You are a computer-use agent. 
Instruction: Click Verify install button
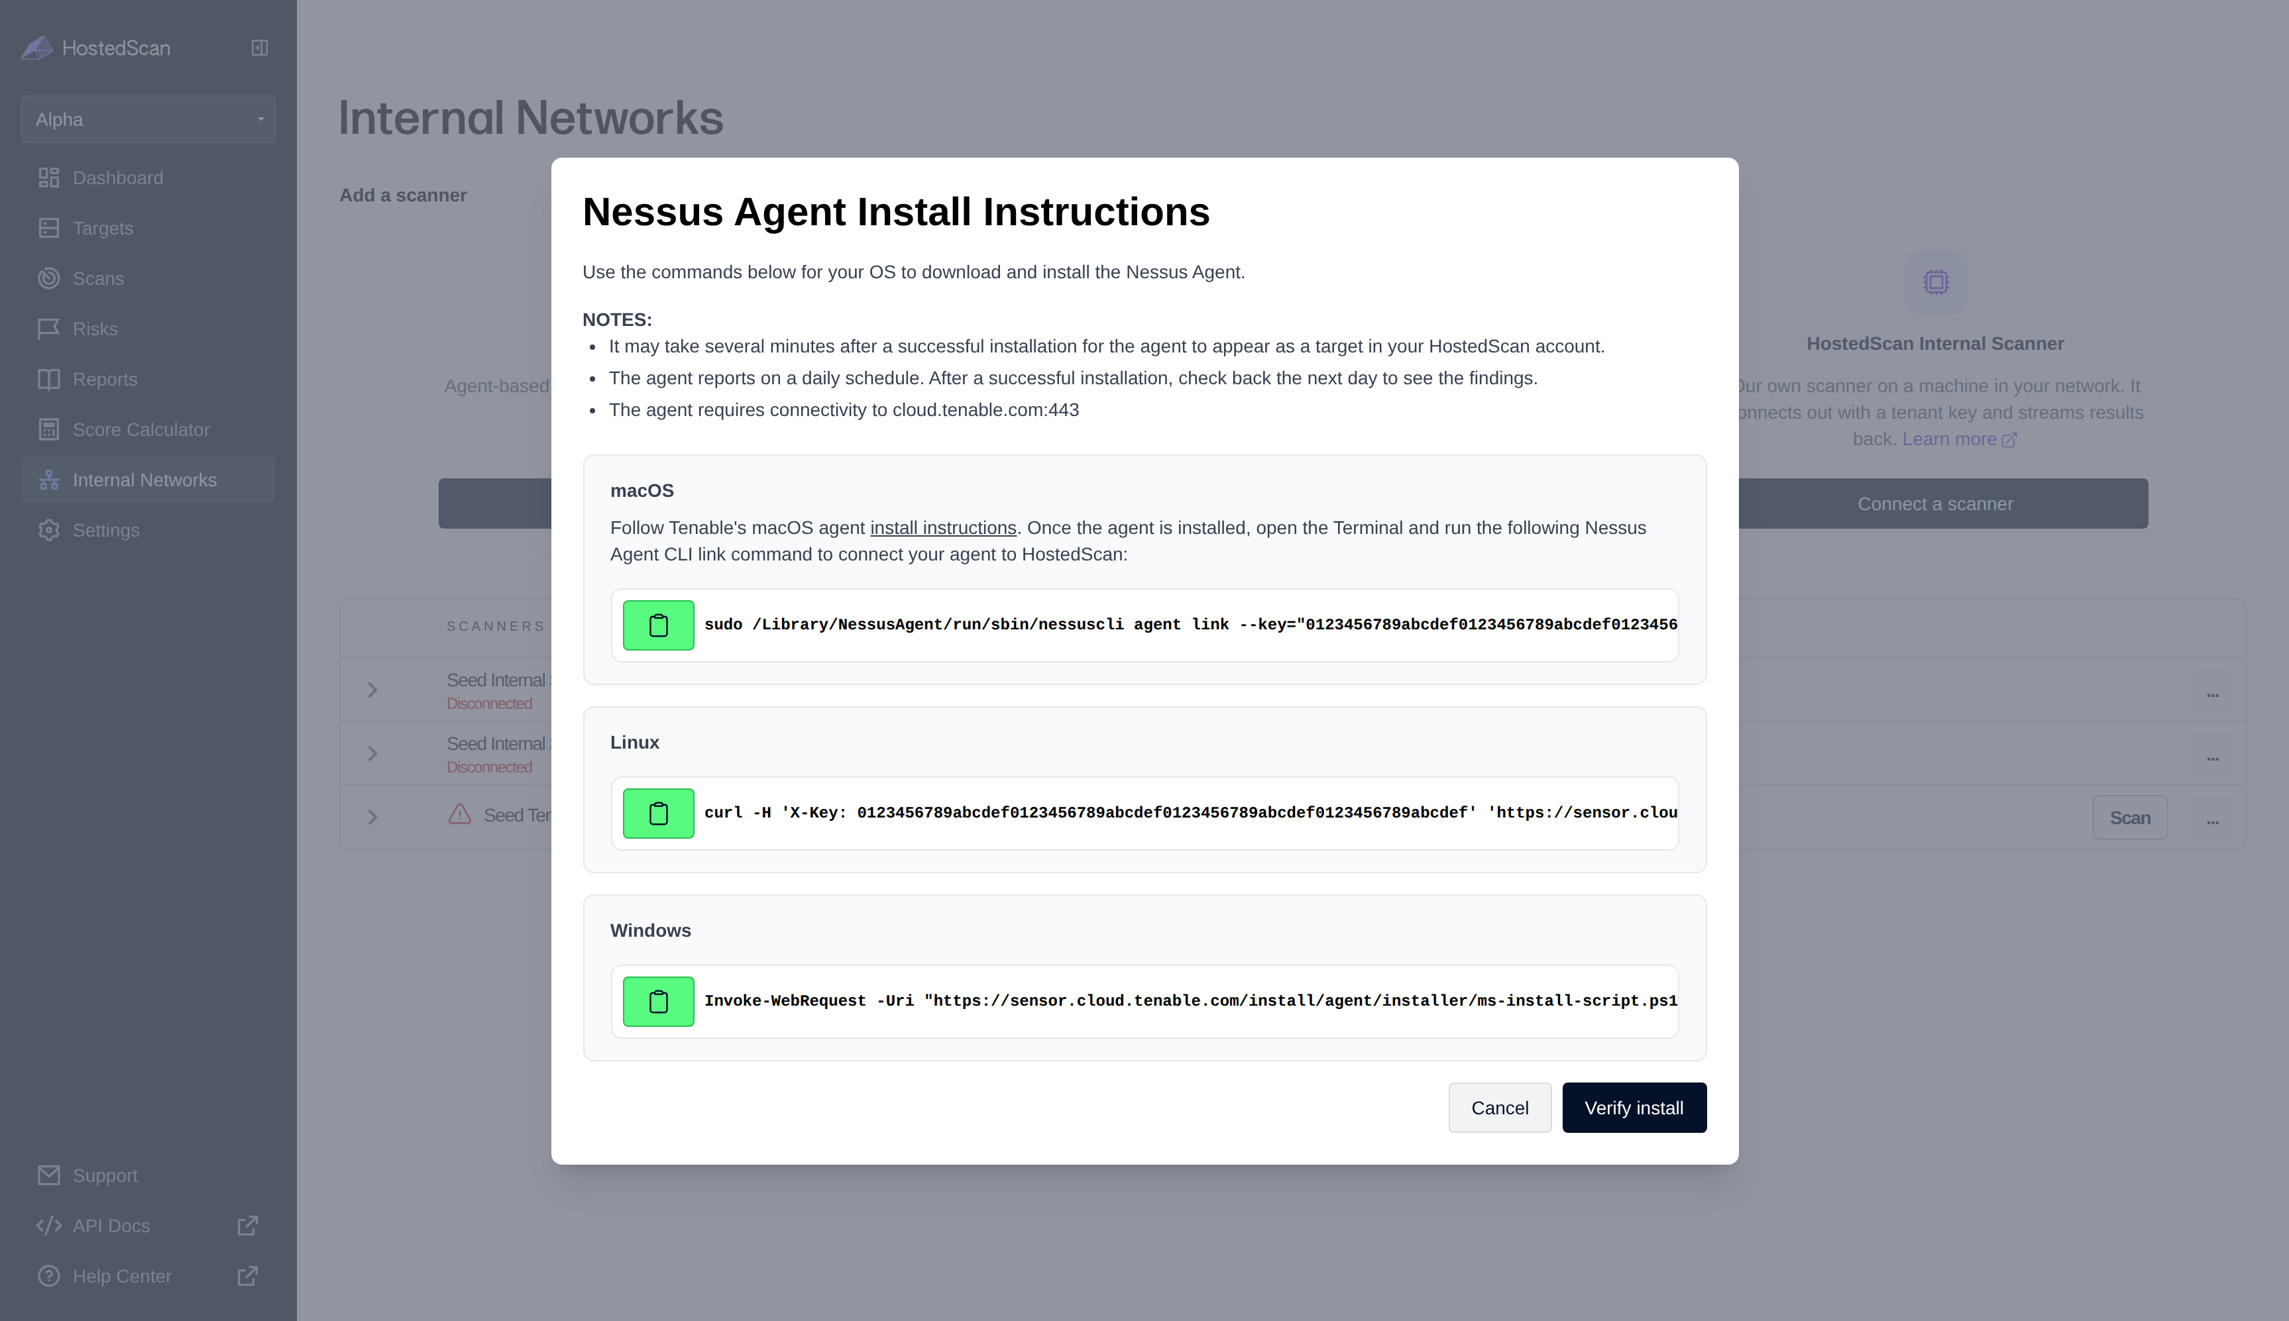pyautogui.click(x=1634, y=1108)
